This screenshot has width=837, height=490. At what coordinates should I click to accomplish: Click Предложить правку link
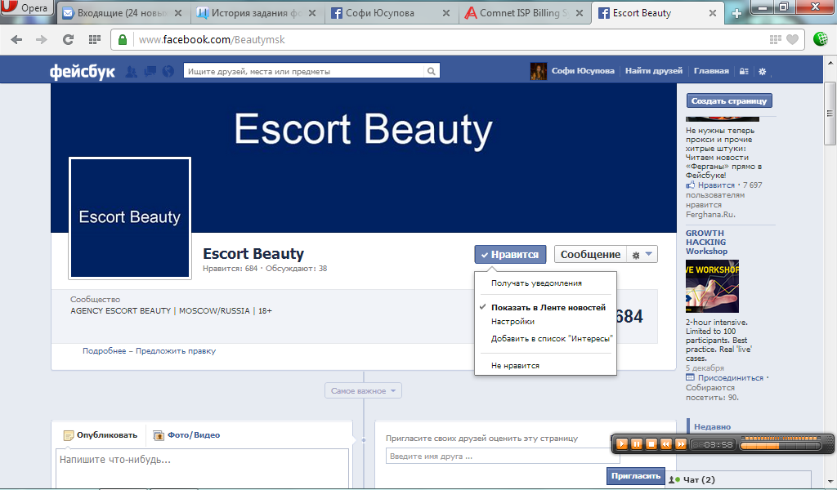click(176, 351)
